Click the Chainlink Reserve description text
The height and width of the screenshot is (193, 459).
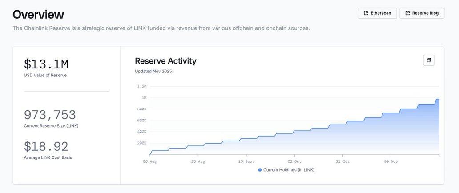(161, 28)
